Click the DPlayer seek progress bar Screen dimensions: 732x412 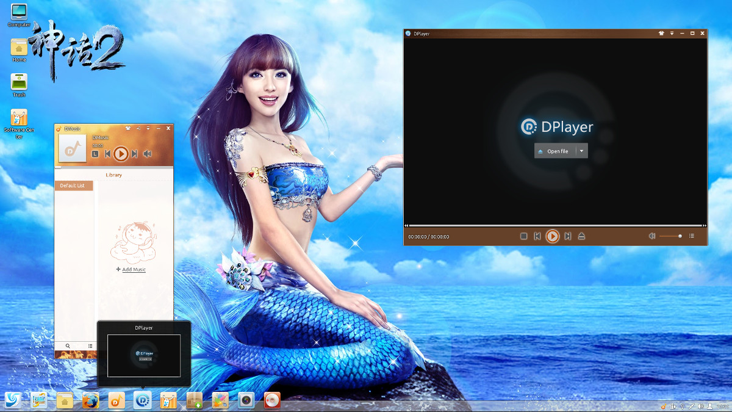pos(555,226)
